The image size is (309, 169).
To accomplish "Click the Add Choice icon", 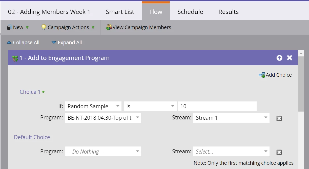I will 262,75.
